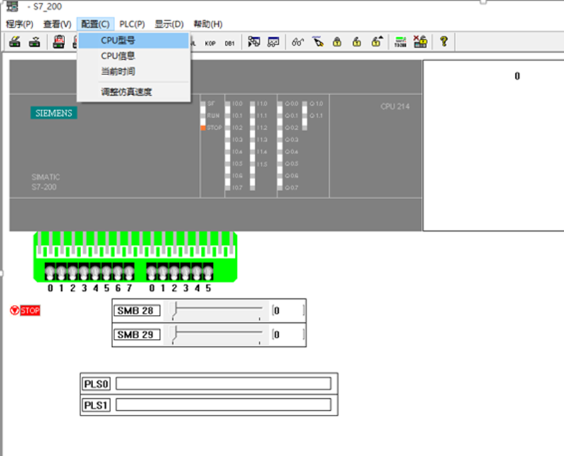The image size is (564, 456).
Task: Open the KOP ladder view
Action: tap(210, 43)
